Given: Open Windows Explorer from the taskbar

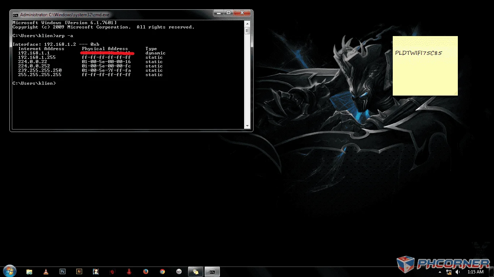Looking at the screenshot, I should 29,272.
